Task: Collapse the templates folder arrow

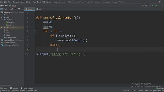Action: [x=2, y=20]
